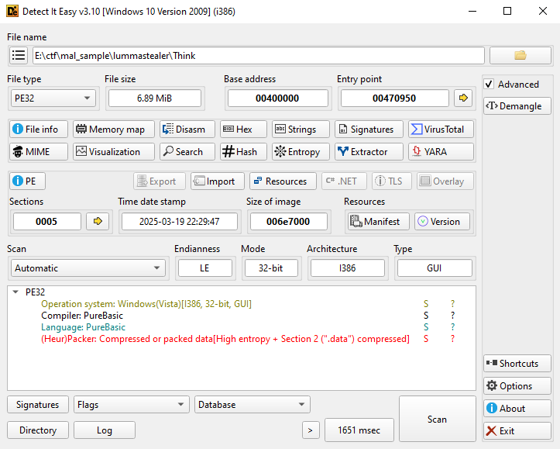Open the Hash tool
This screenshot has width=560, height=449.
coord(243,151)
